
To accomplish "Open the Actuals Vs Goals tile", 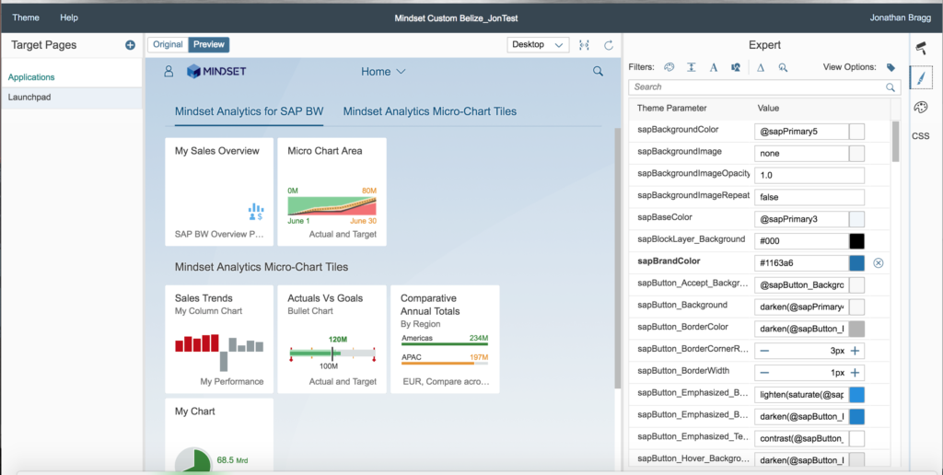I will 332,339.
